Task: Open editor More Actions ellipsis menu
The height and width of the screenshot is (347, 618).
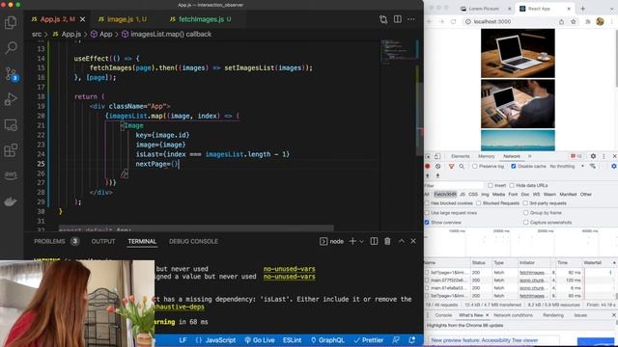Action: coord(411,19)
